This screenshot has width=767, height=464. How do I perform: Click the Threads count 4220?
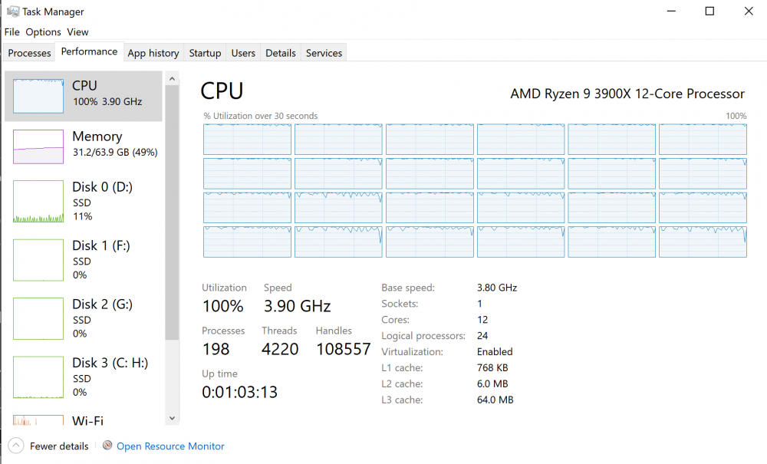tap(280, 349)
